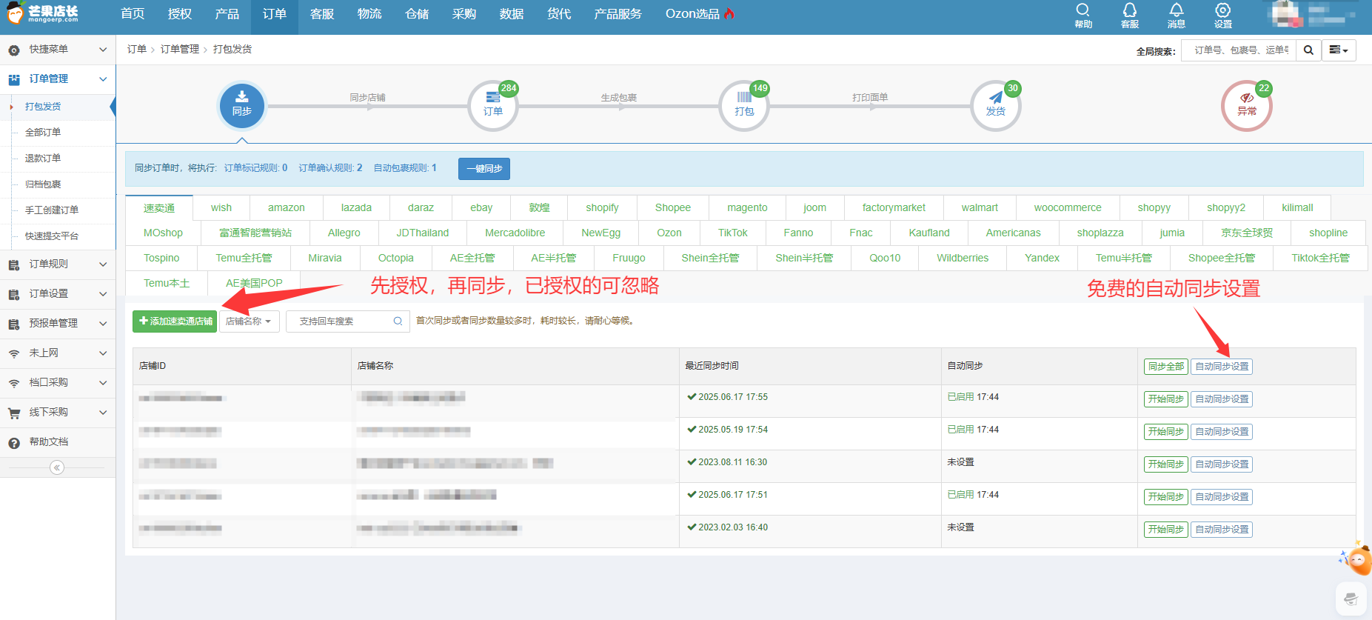Click the 一键同步 button

[x=484, y=169]
